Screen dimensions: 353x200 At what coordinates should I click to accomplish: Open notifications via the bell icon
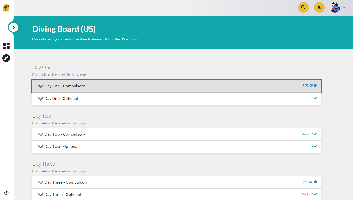point(319,7)
